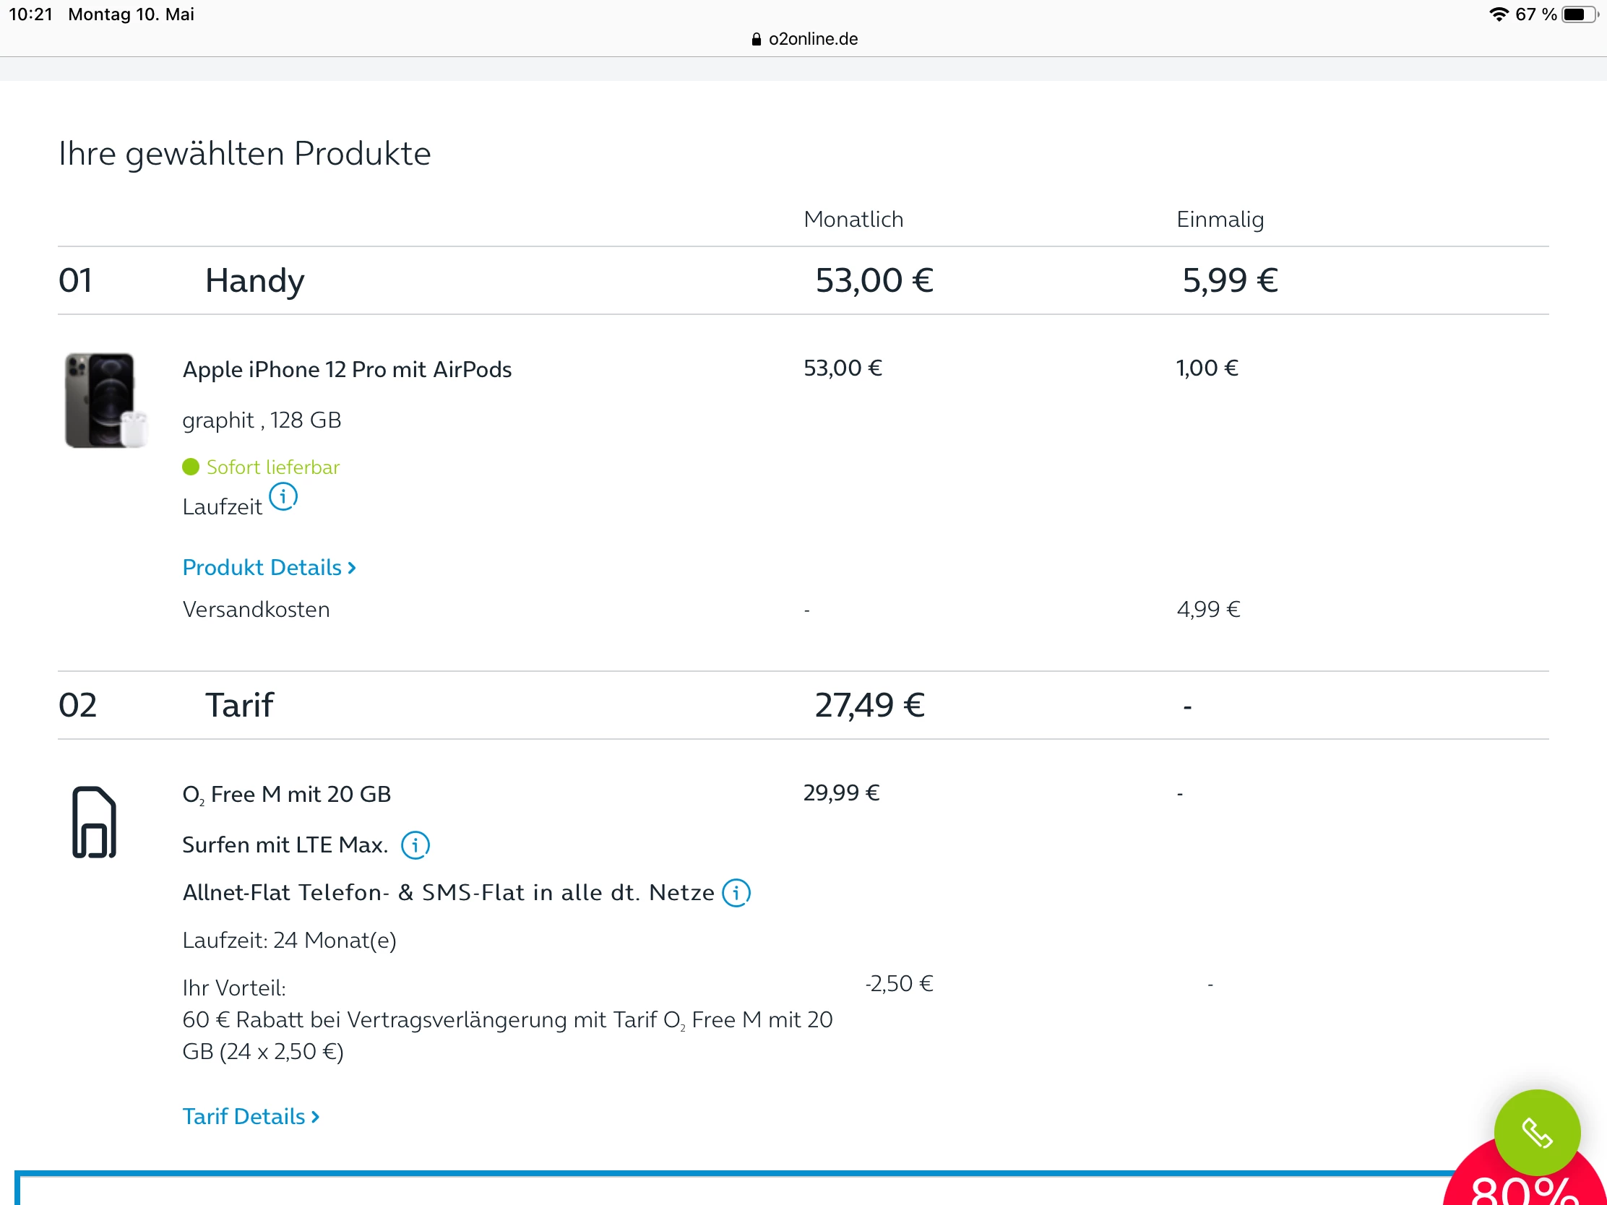Tap the lock icon in the address bar
The height and width of the screenshot is (1205, 1607).
click(757, 39)
